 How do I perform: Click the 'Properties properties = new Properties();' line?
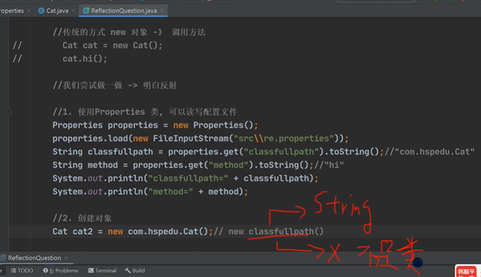click(155, 125)
